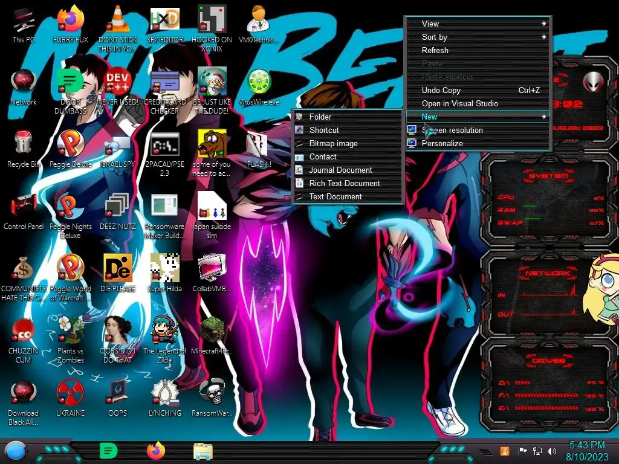
Task: Select the COMMUNISTS HATE THIS money bag icon
Action: point(24,278)
